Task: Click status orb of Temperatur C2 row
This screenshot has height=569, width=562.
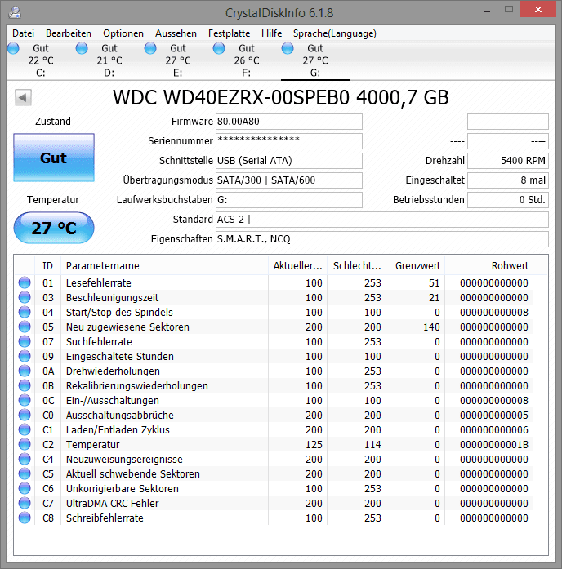Action: coord(25,445)
